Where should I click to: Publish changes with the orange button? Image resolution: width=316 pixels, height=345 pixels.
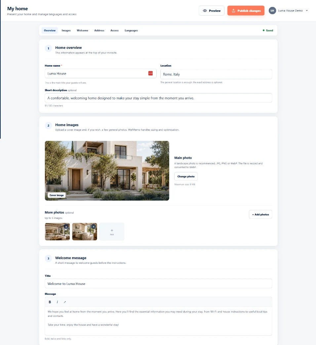click(x=246, y=11)
